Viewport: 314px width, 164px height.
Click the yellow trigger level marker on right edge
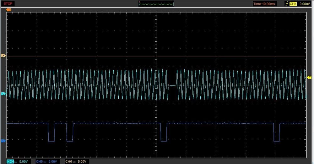coord(309,77)
